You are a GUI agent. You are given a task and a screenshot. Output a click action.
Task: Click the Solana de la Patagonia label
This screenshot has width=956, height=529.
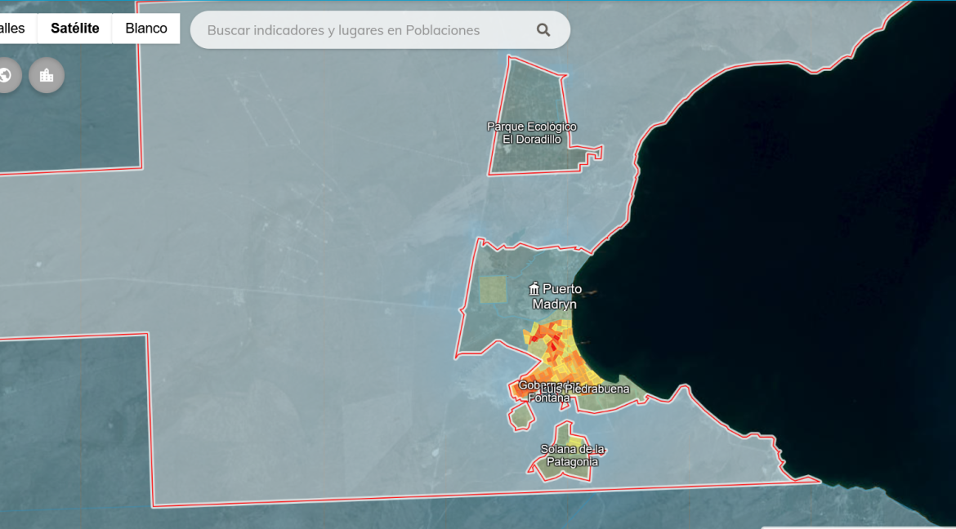pyautogui.click(x=572, y=456)
